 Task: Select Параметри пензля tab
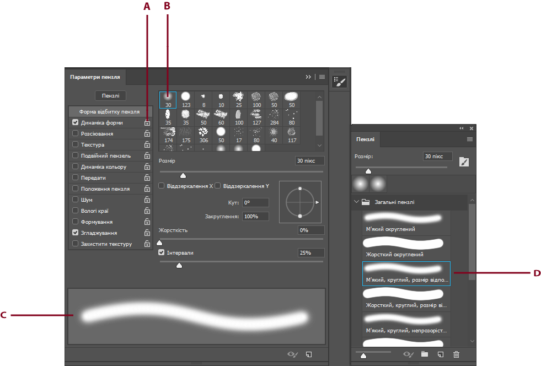[x=95, y=77]
